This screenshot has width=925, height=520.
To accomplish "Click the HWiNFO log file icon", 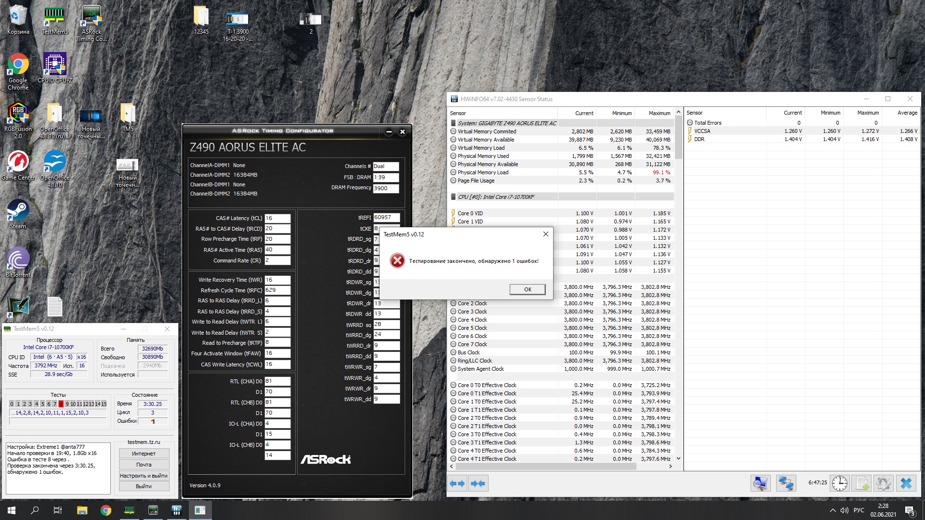I will coord(861,483).
